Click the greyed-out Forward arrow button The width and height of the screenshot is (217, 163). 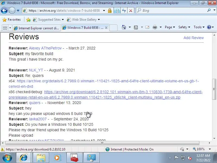click(x=12, y=11)
